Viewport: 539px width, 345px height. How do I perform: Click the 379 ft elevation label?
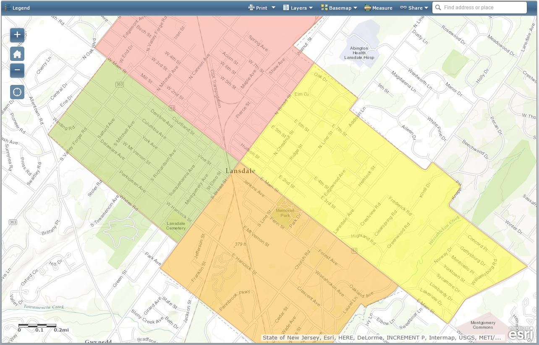coord(241,244)
